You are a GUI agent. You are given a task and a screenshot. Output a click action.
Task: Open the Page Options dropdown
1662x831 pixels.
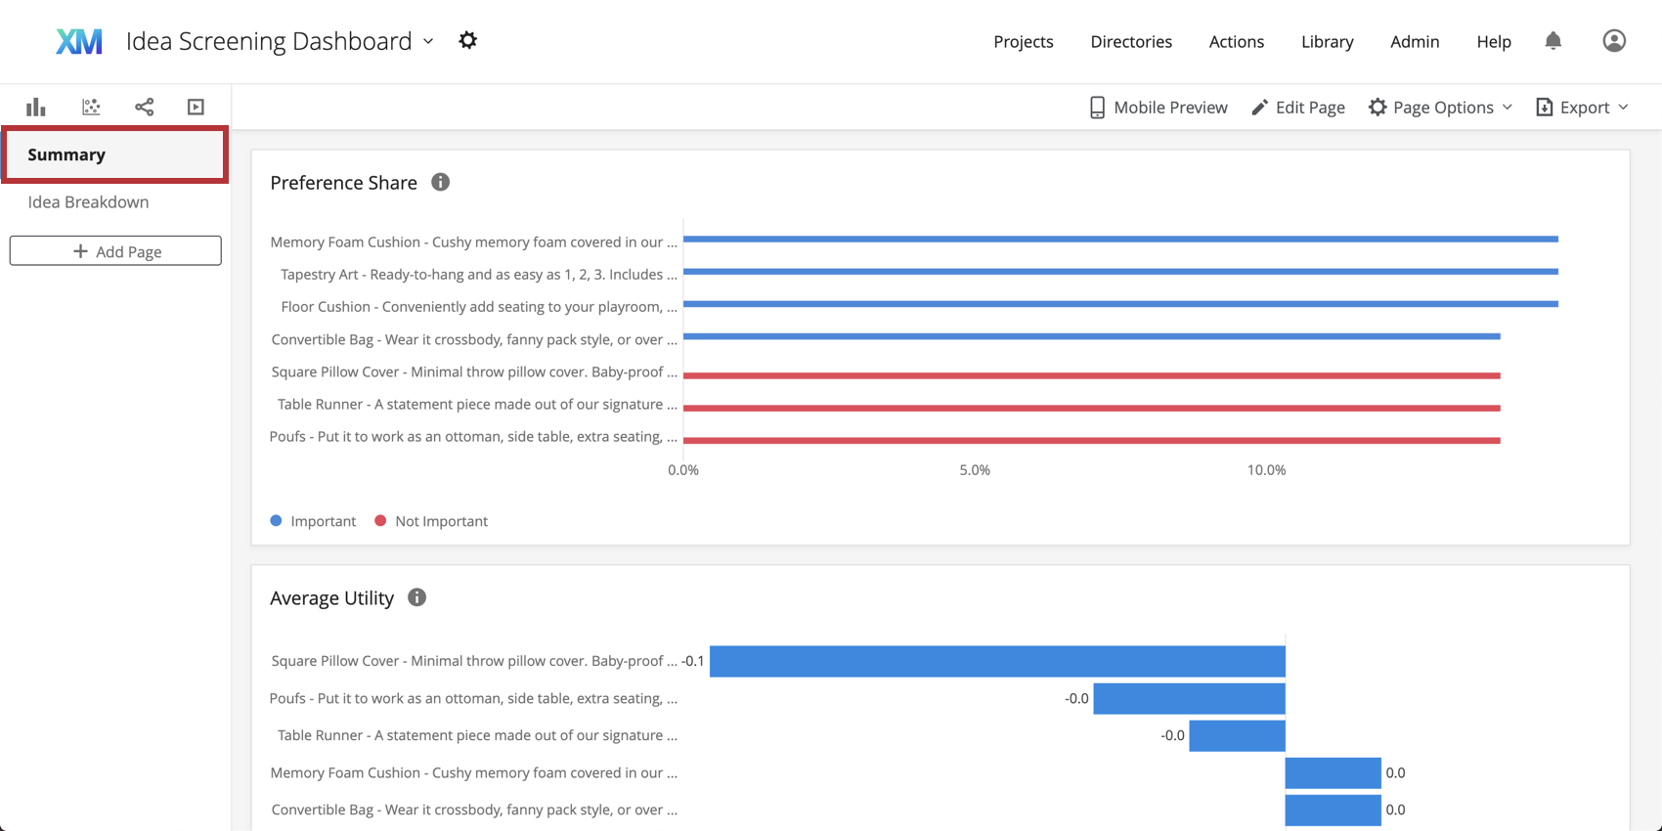1440,108
